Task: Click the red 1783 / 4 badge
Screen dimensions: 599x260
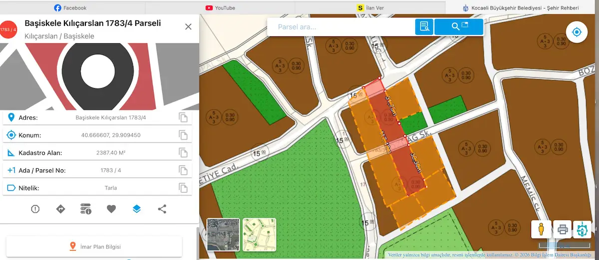Action: click(8, 29)
